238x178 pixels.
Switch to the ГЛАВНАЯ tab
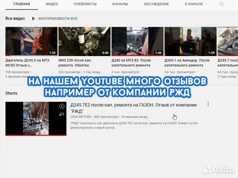tap(21, 4)
